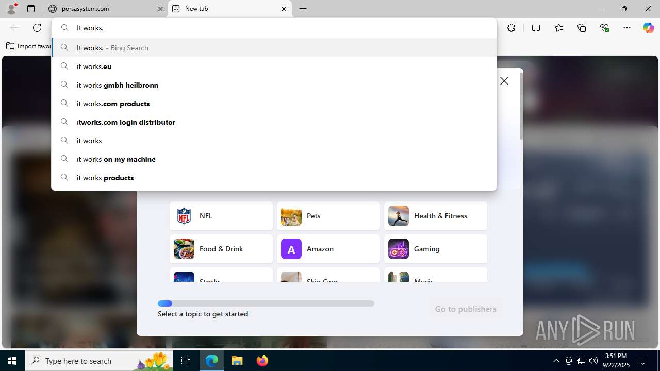The width and height of the screenshot is (660, 371).
Task: Pick the "it works gmbh heilbronn" suggestion
Action: [274, 85]
